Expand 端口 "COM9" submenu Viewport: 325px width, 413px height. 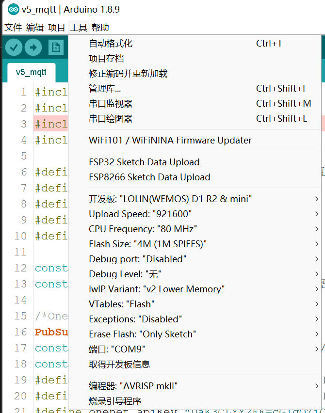[195, 349]
